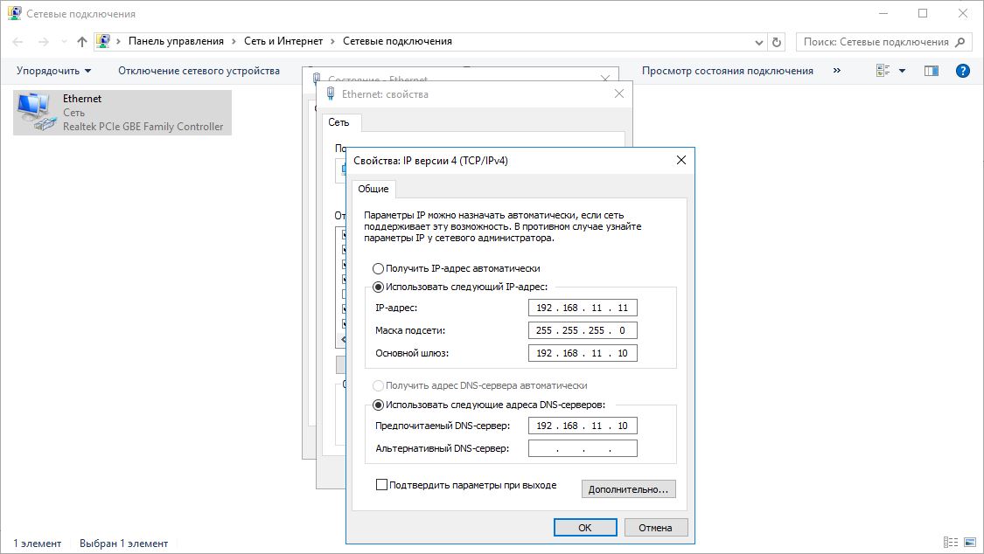Screen dimensions: 984x554
Task: Open the 'Общие' tab
Action: tap(373, 189)
